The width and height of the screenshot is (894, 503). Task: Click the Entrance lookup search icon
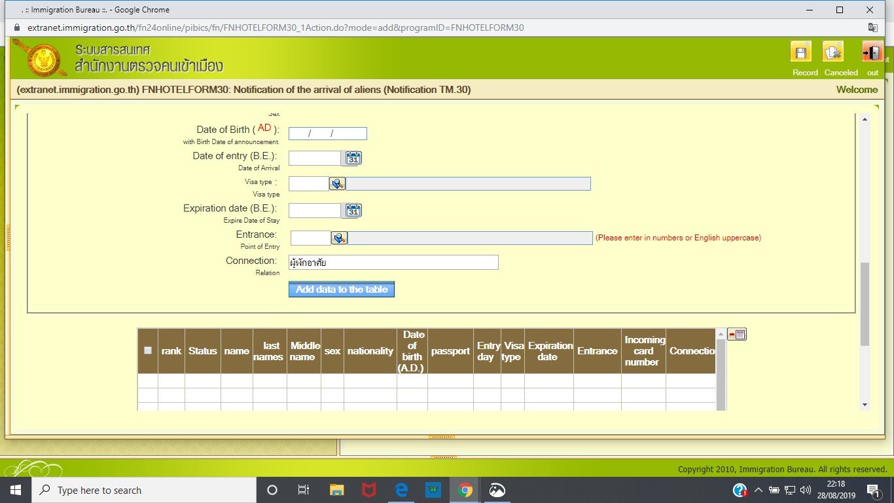coord(339,238)
